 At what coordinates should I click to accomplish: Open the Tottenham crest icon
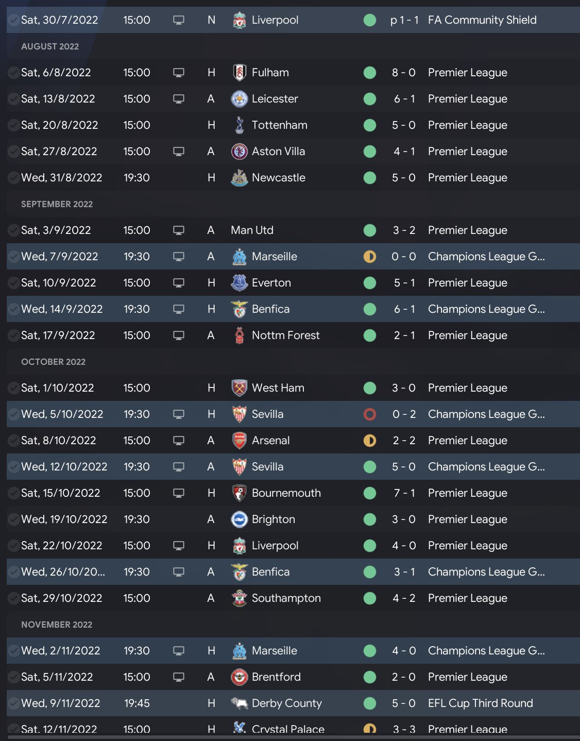point(239,125)
